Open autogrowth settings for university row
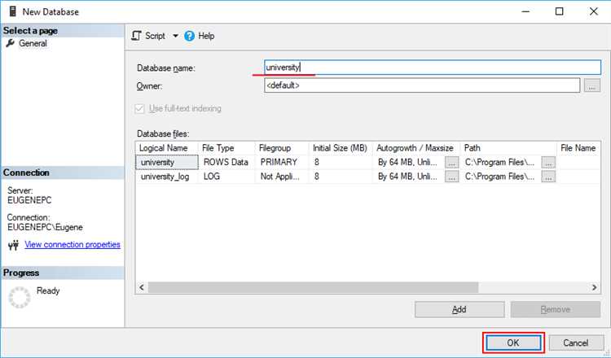 (x=451, y=163)
